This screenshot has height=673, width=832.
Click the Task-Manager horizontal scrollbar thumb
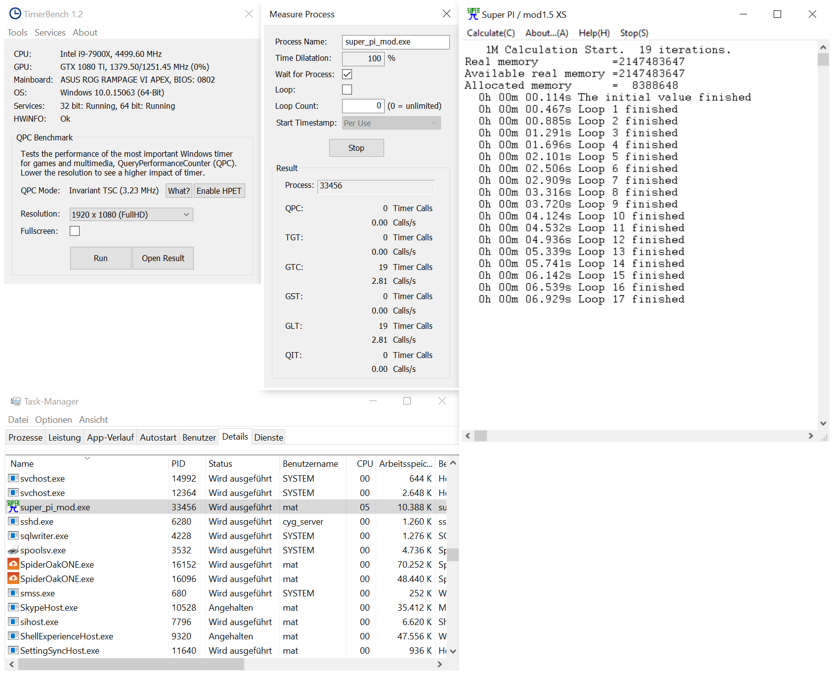(131, 664)
